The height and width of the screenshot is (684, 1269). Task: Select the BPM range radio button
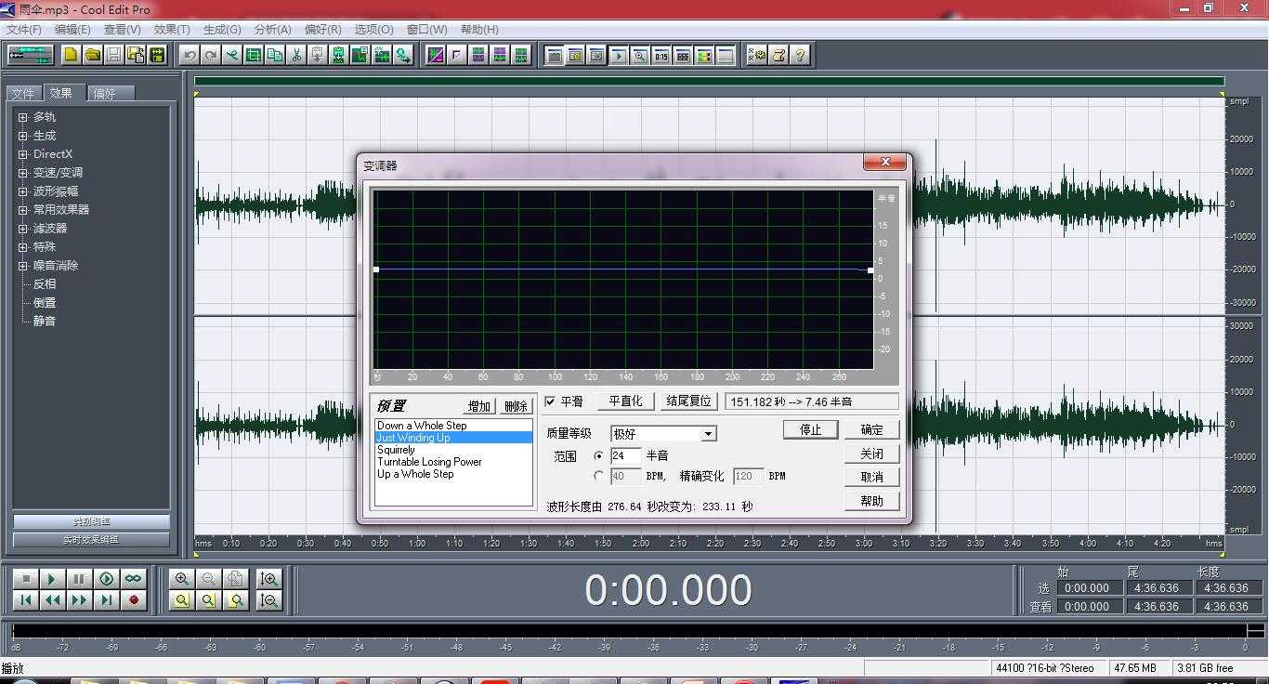point(598,476)
